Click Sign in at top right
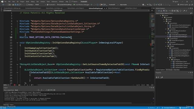This screenshot has width=194, height=109. point(175,2)
